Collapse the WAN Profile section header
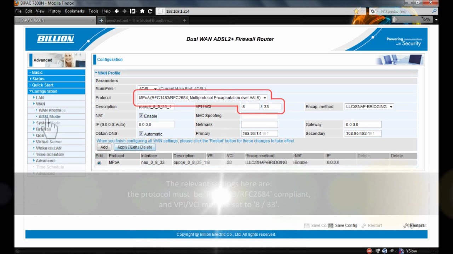The image size is (453, 254). (108, 73)
